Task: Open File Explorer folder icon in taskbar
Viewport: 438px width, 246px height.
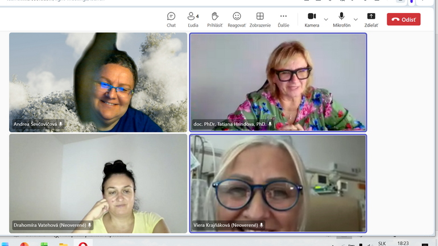Action: [63, 244]
